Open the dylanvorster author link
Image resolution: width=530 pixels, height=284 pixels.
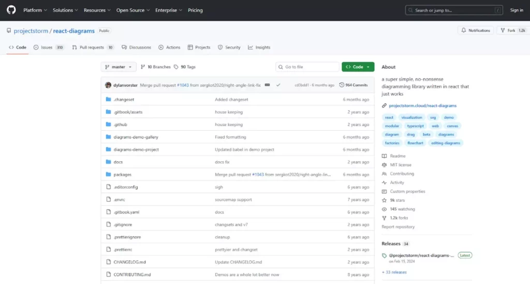point(125,85)
